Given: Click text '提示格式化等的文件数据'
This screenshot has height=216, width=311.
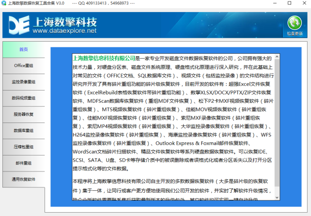Looking at the screenshot, I should click(x=100, y=169).
